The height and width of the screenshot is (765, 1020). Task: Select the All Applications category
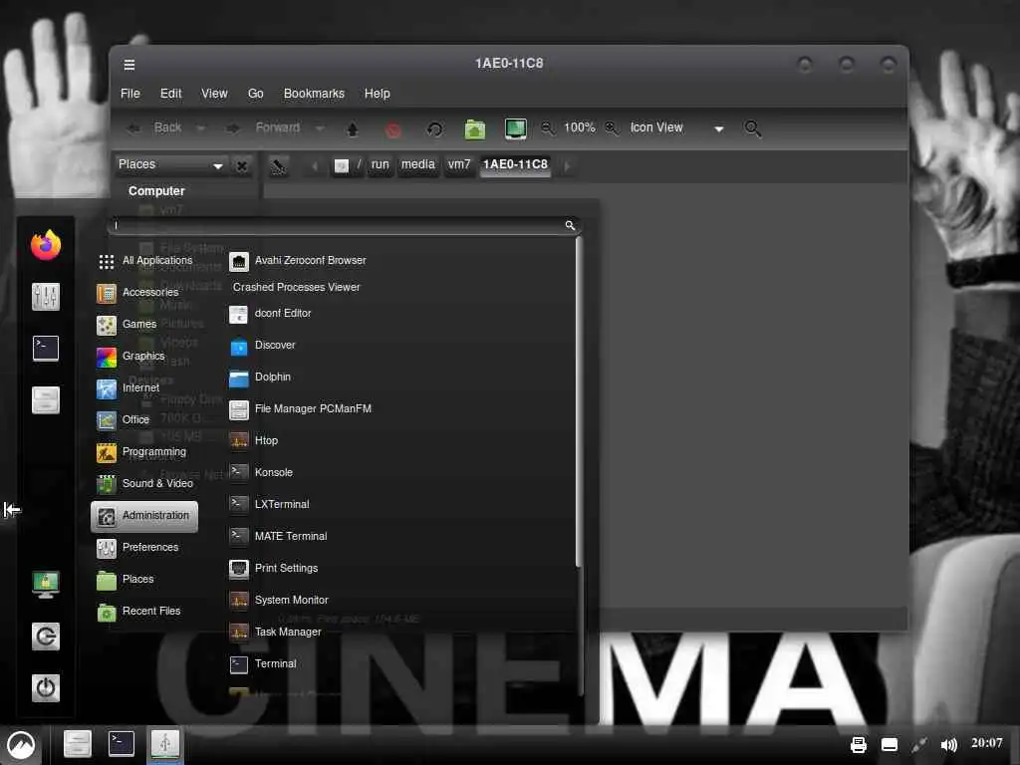pyautogui.click(x=145, y=261)
